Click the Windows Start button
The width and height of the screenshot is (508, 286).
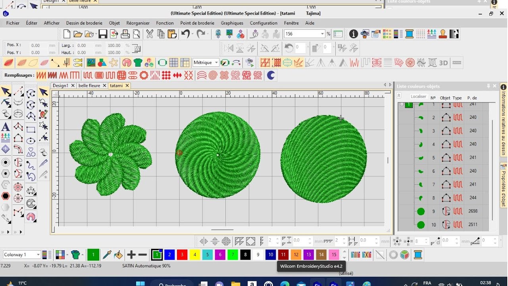click(140, 284)
